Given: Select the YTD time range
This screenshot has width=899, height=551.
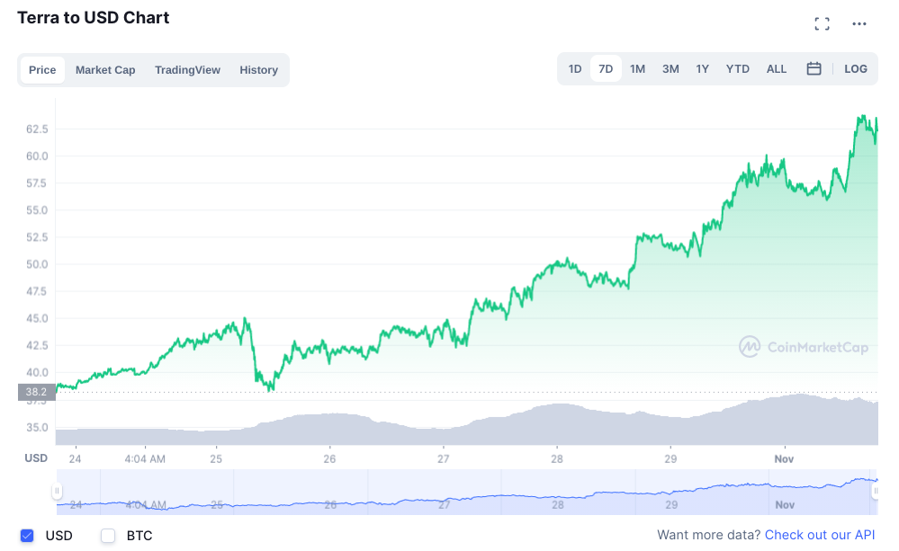Looking at the screenshot, I should (737, 69).
